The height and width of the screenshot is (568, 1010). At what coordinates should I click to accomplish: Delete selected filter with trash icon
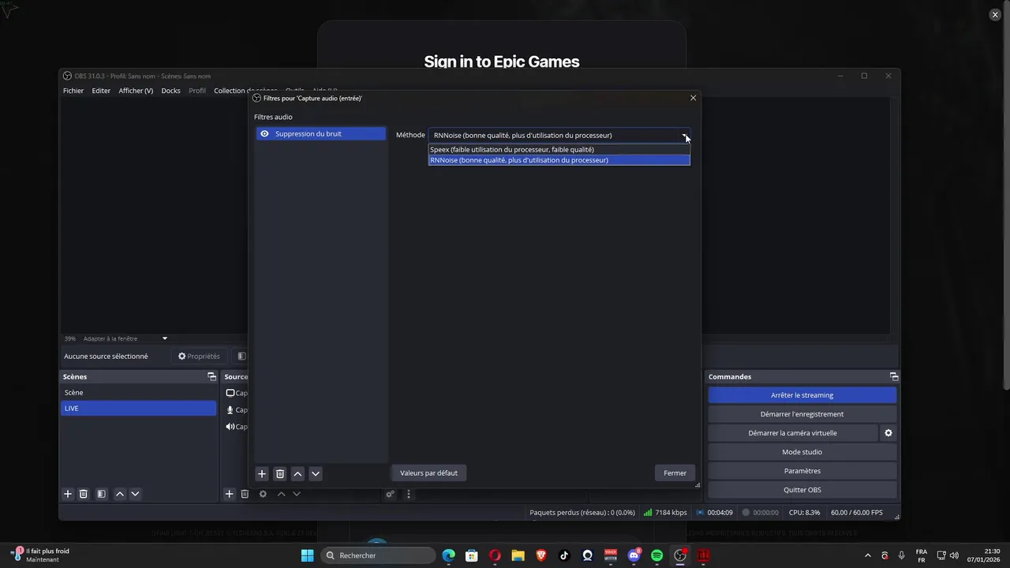[x=279, y=473]
